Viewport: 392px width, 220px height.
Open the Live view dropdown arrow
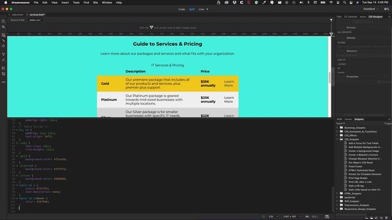click(x=207, y=9)
